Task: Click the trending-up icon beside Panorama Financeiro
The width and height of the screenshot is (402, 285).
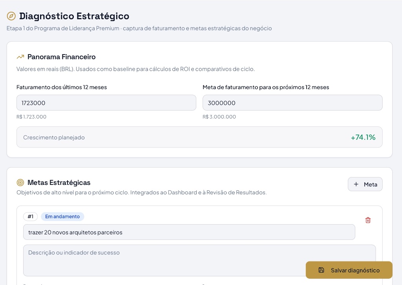Action: pos(20,57)
